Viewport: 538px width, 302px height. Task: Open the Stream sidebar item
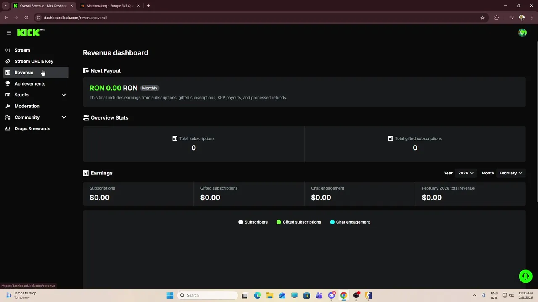36,50
